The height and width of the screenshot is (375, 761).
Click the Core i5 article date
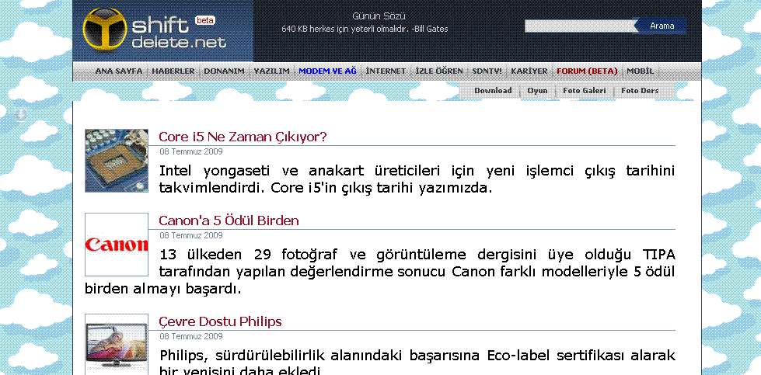pos(191,151)
